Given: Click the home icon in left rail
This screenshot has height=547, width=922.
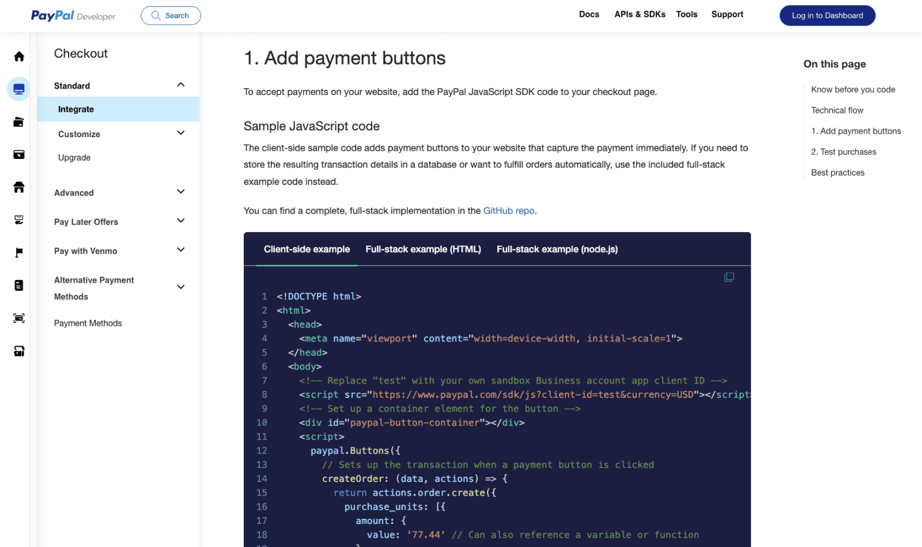Looking at the screenshot, I should point(19,56).
